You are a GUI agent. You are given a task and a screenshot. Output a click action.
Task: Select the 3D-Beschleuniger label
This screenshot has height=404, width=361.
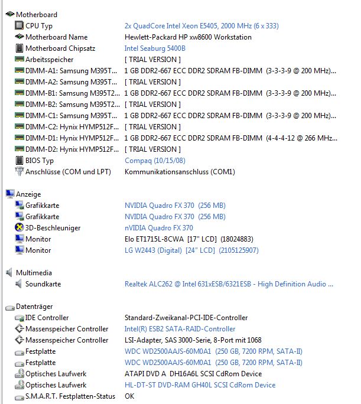pos(53,228)
